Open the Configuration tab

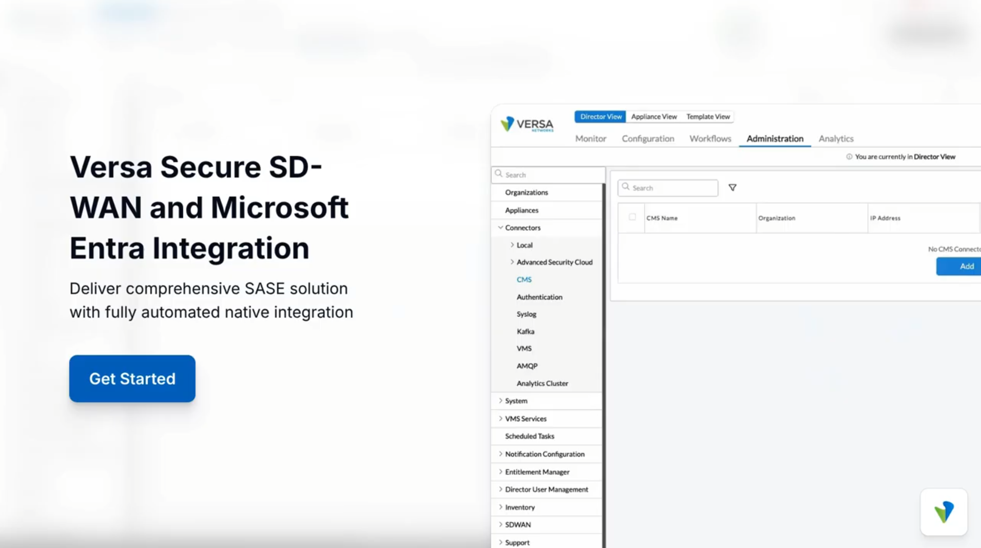pos(648,139)
